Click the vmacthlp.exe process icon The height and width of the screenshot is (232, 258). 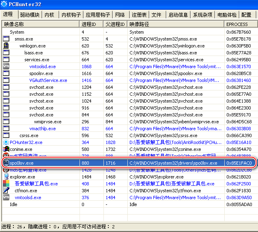(6, 129)
